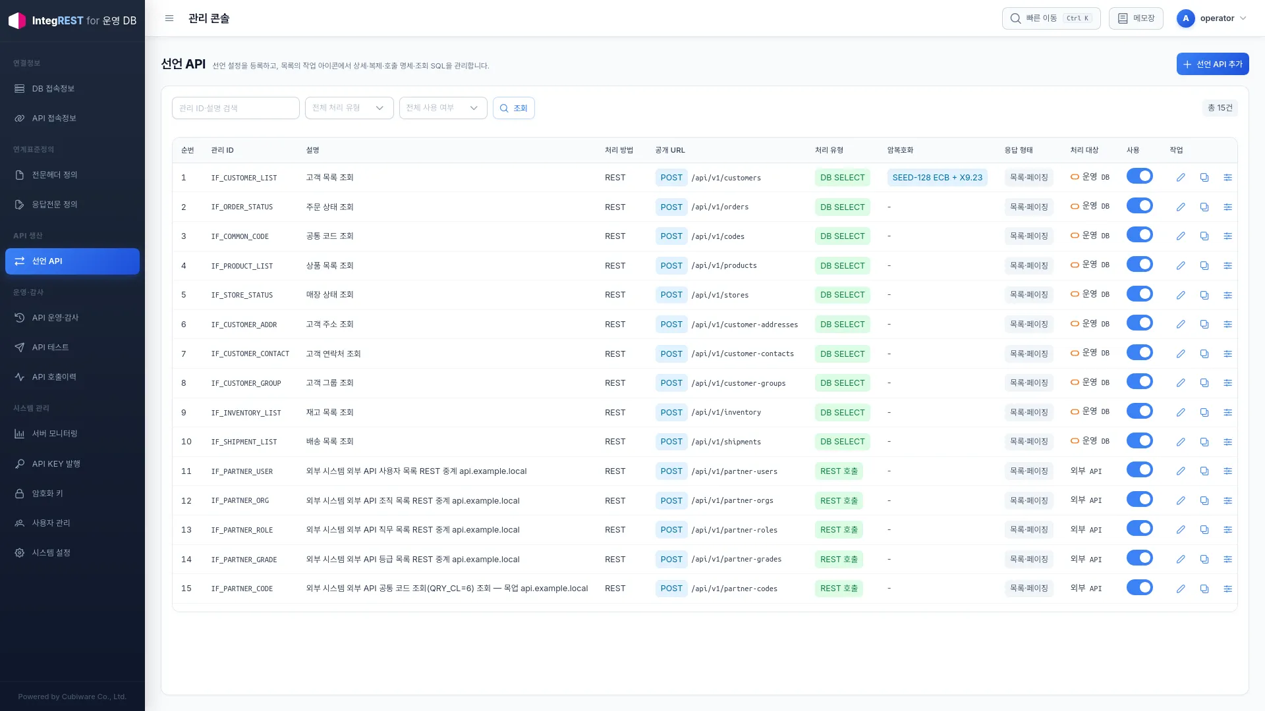
Task: Open DB 접속정보 in the sidebar
Action: point(72,89)
